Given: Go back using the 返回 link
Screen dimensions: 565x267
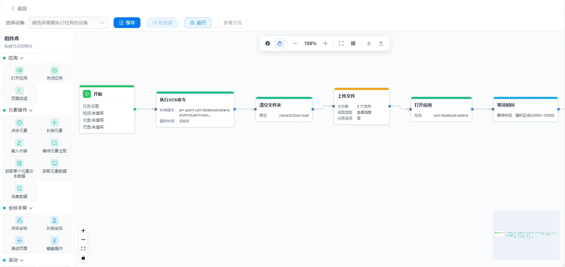Looking at the screenshot, I should point(19,9).
